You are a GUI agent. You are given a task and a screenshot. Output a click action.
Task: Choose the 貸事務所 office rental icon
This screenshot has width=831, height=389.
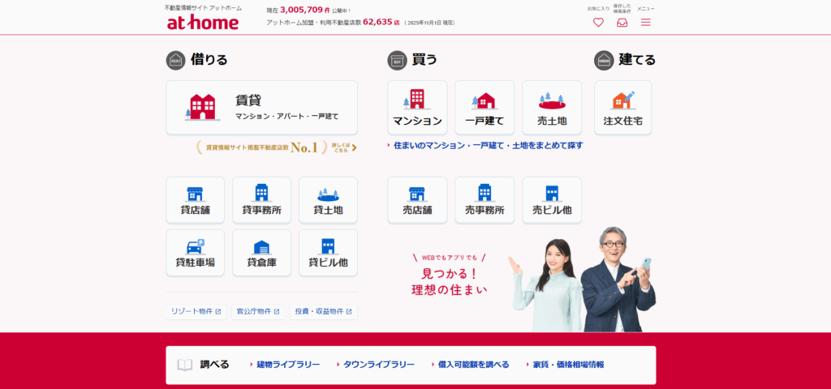click(x=261, y=200)
